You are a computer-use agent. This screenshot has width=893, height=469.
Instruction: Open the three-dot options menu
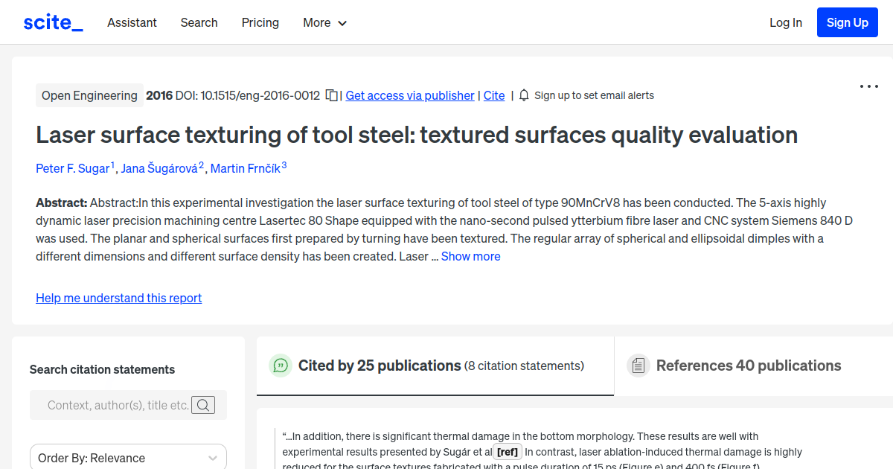tap(868, 87)
